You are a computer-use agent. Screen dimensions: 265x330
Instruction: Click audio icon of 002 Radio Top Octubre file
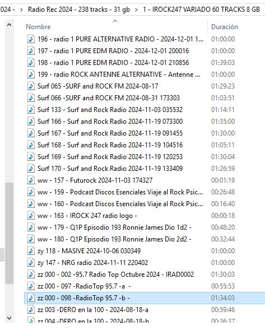(x=31, y=275)
